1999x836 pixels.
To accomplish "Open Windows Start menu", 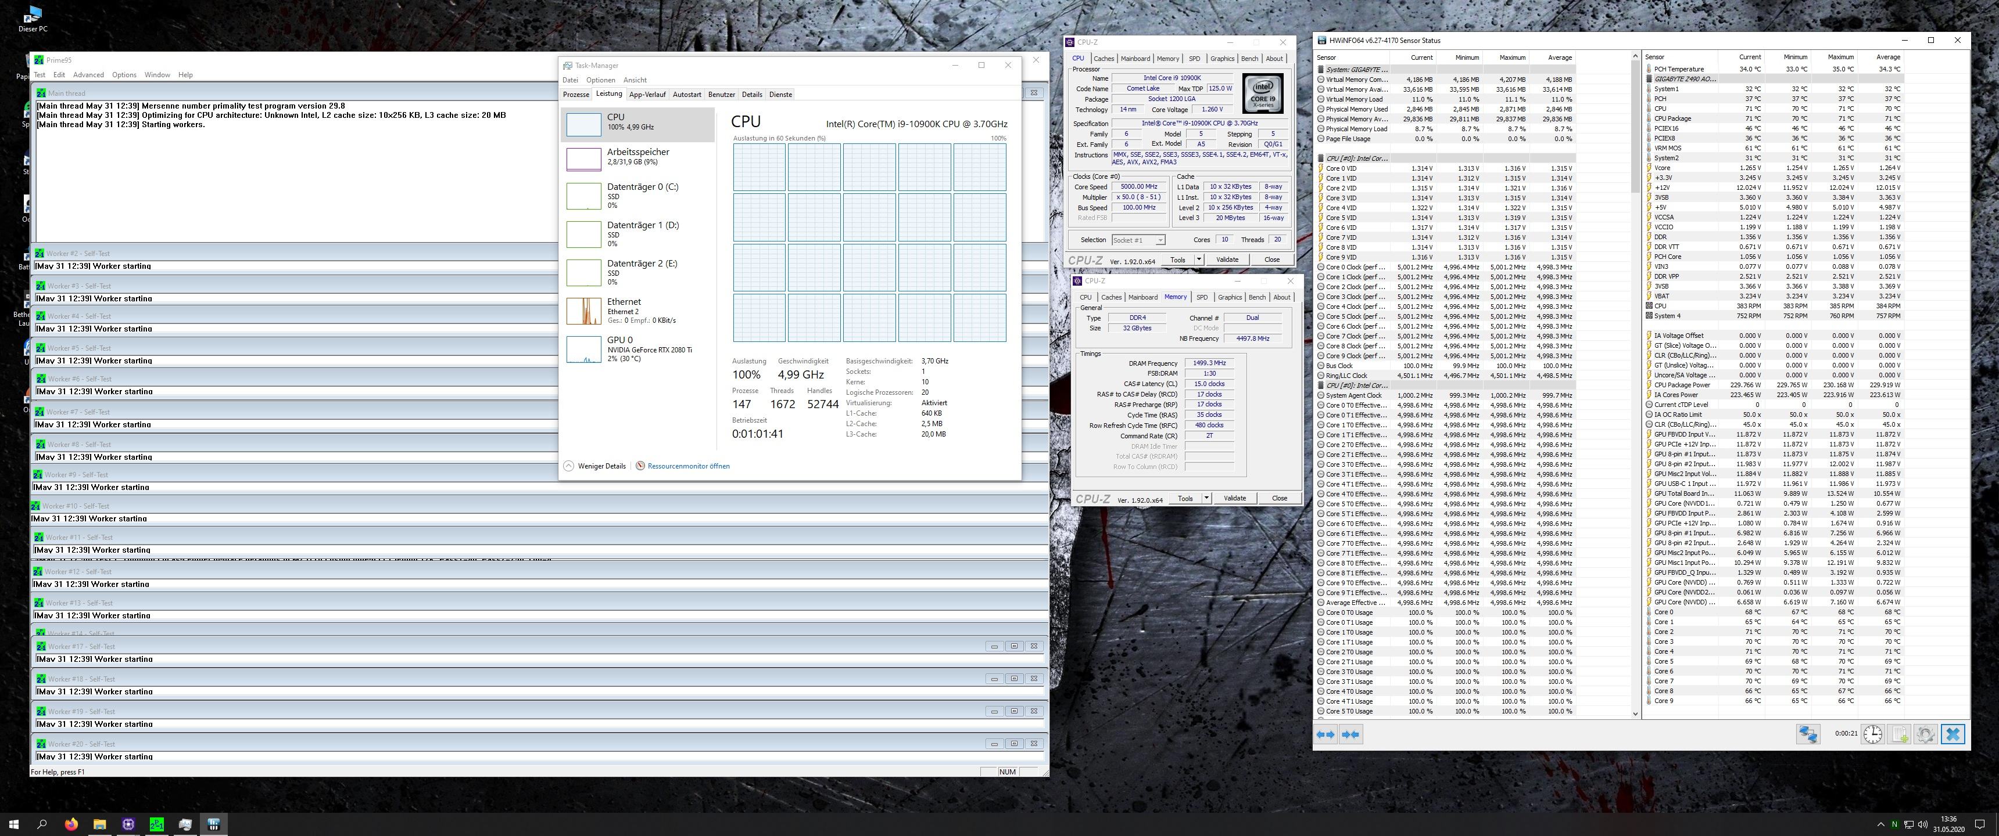I will (x=13, y=824).
